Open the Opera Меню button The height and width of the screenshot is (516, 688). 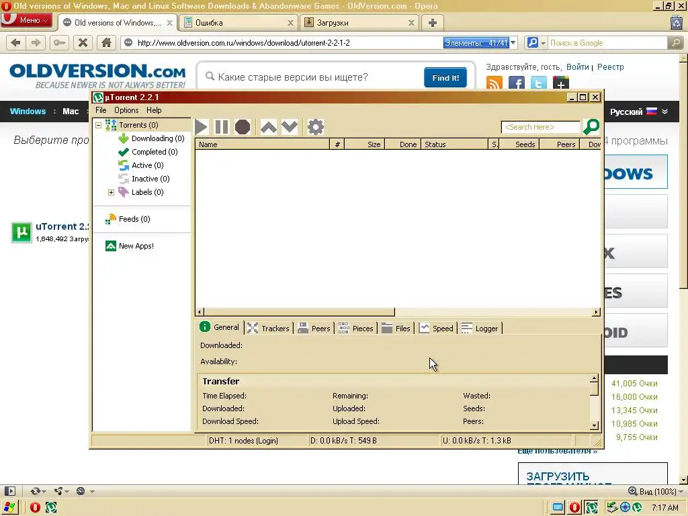pyautogui.click(x=26, y=20)
